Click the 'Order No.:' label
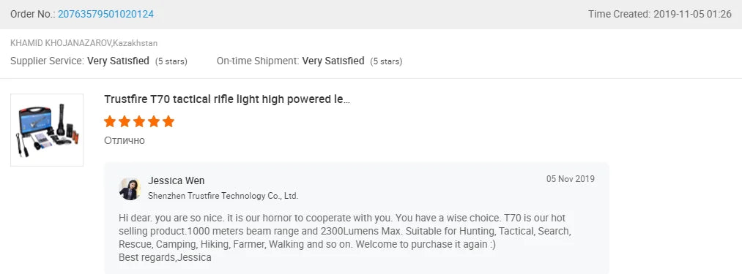The width and height of the screenshot is (742, 274). [x=33, y=14]
